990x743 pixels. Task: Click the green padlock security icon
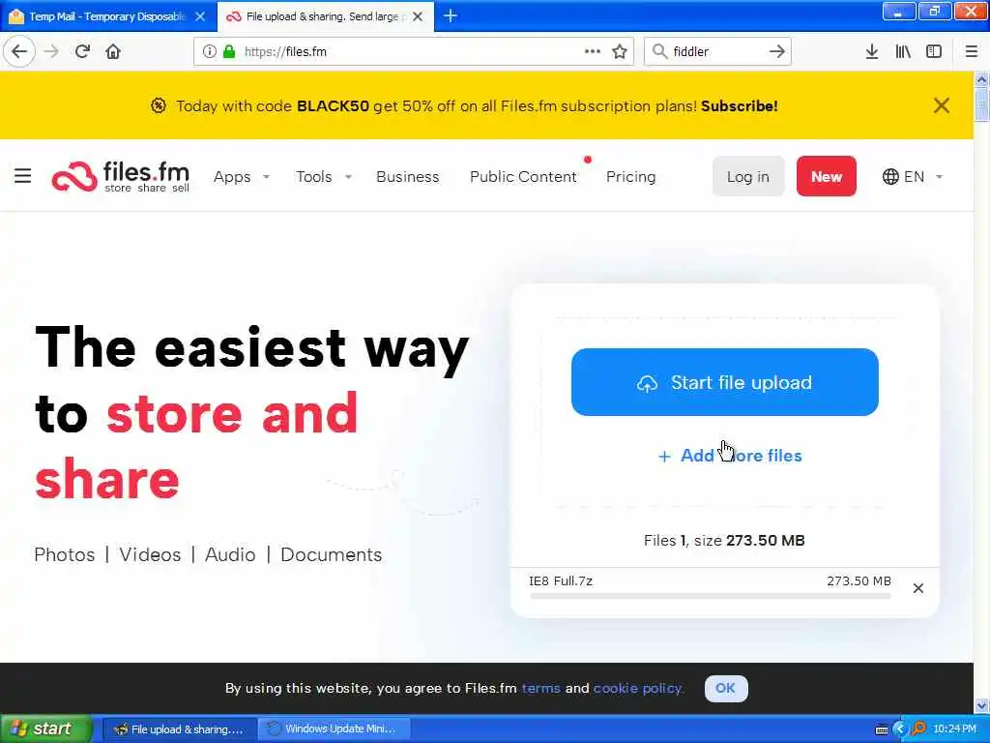229,51
